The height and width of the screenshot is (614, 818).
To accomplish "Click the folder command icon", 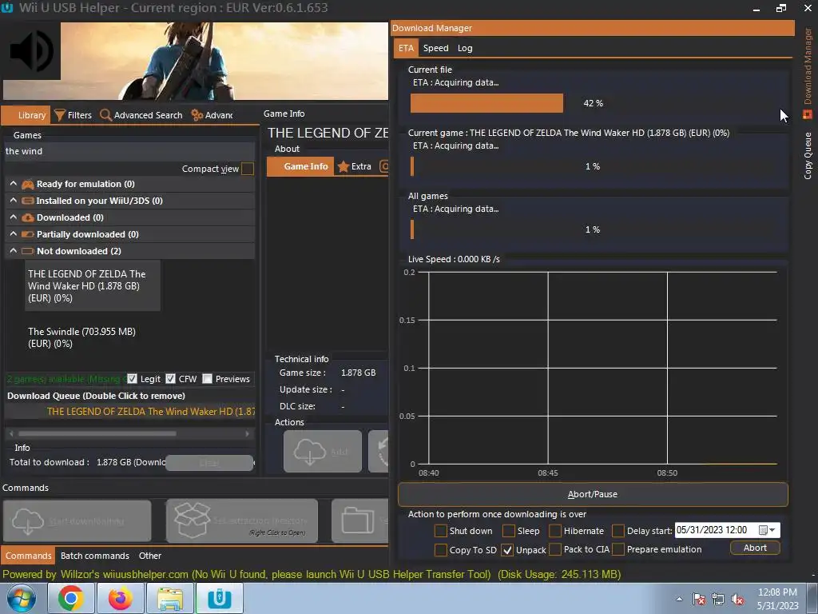I will click(358, 520).
